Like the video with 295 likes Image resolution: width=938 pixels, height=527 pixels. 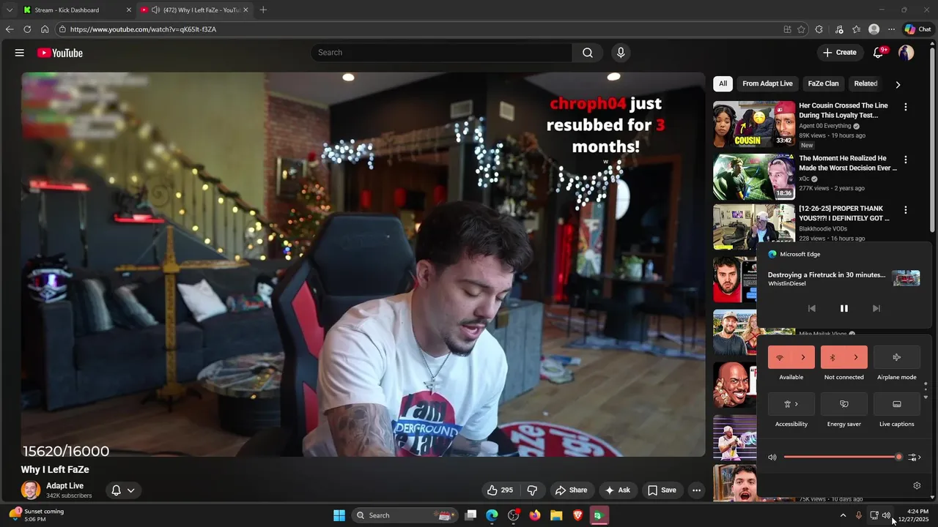pyautogui.click(x=500, y=490)
